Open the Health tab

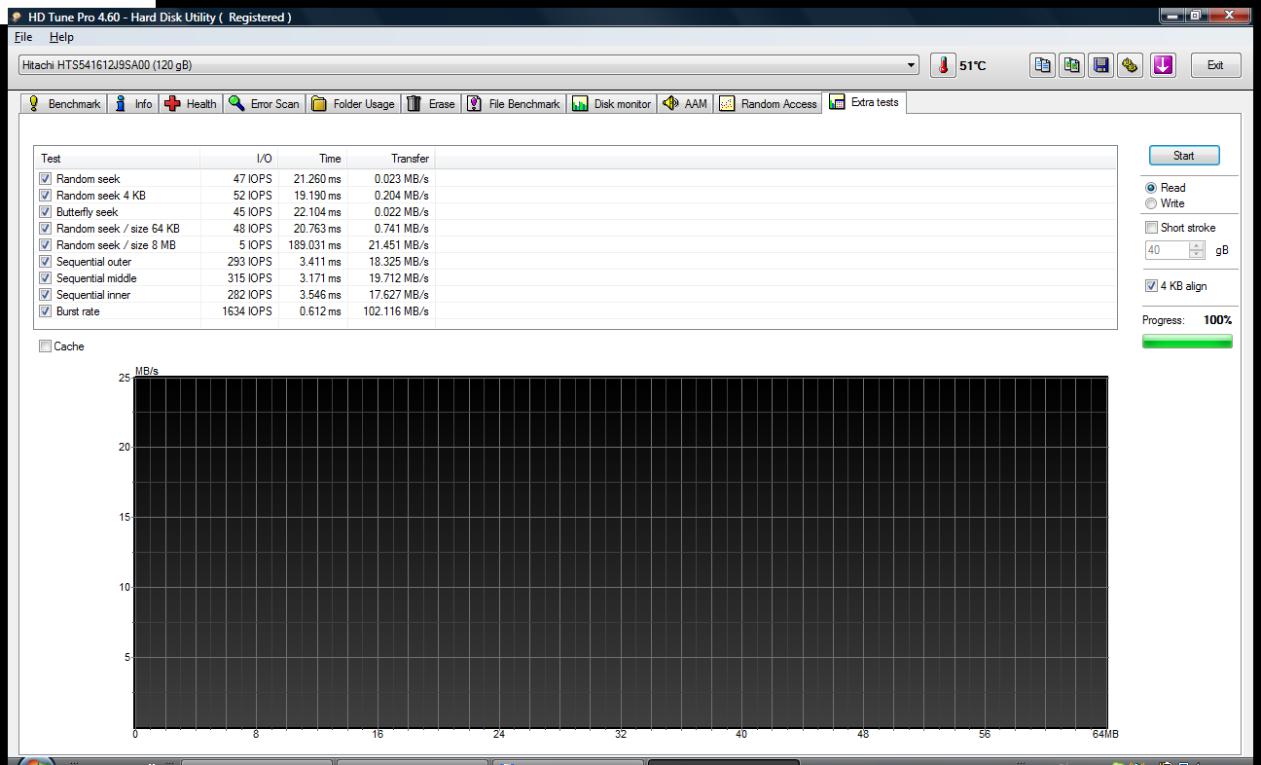191,104
